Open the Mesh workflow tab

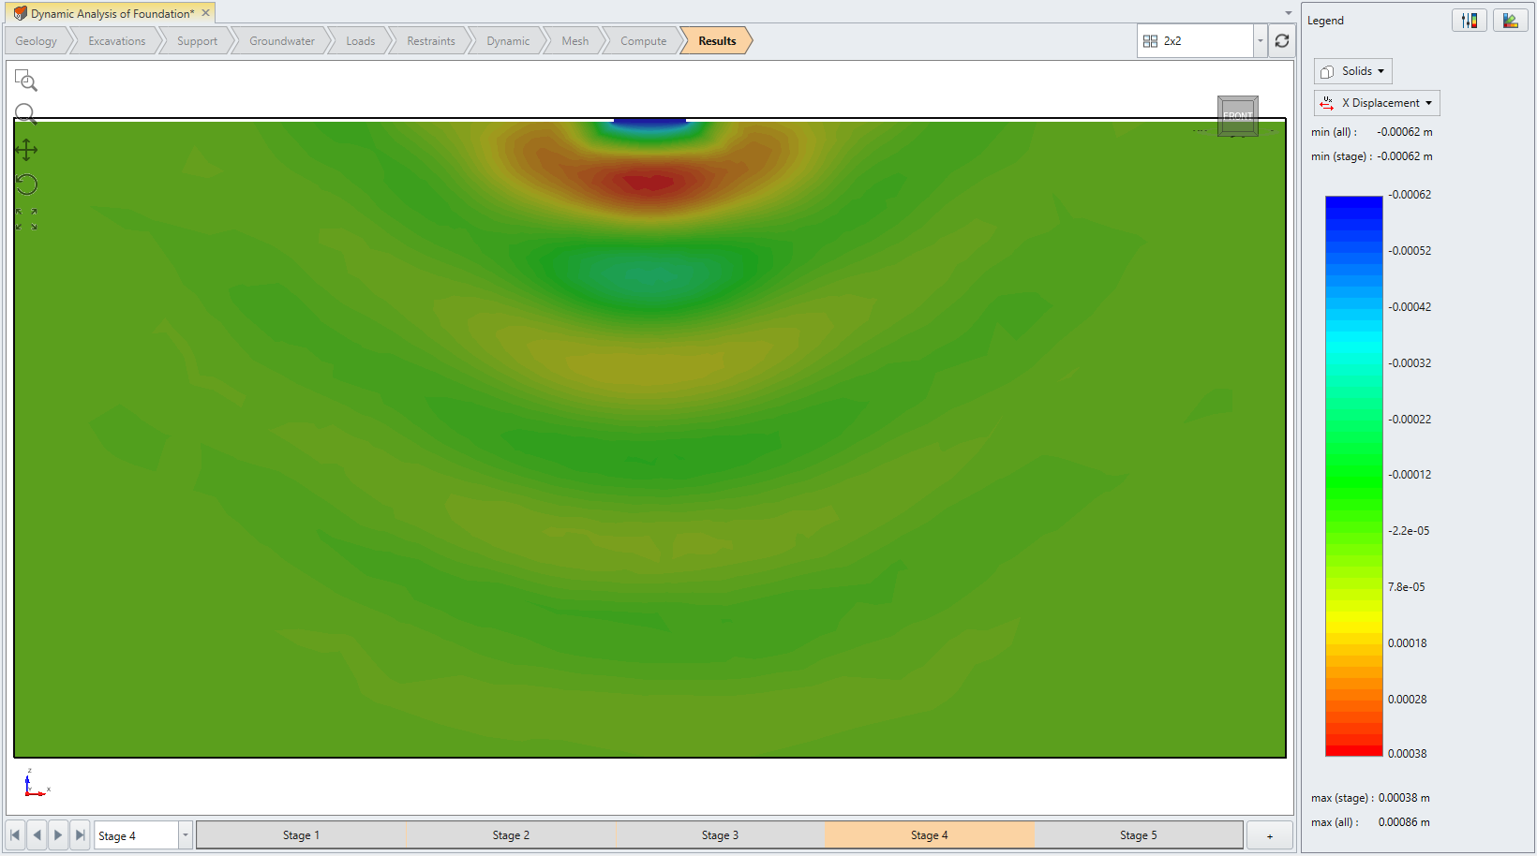575,41
